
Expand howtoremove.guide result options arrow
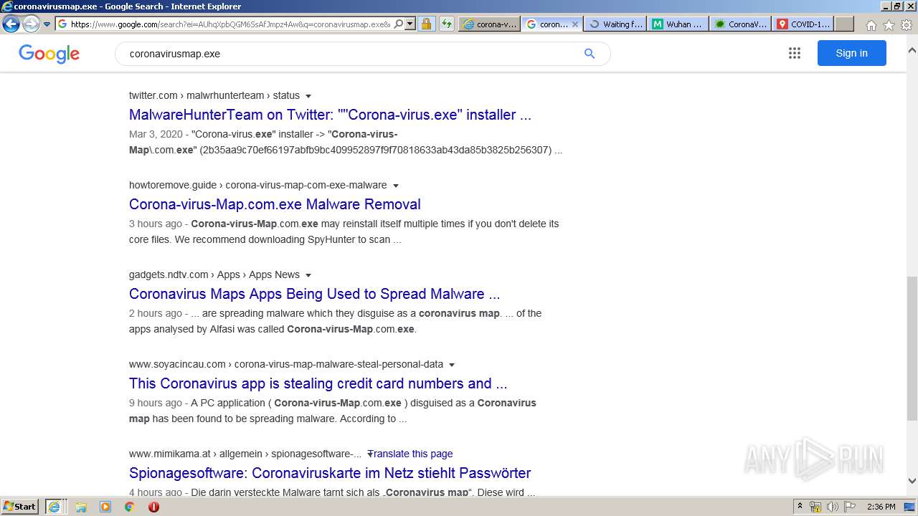point(396,186)
